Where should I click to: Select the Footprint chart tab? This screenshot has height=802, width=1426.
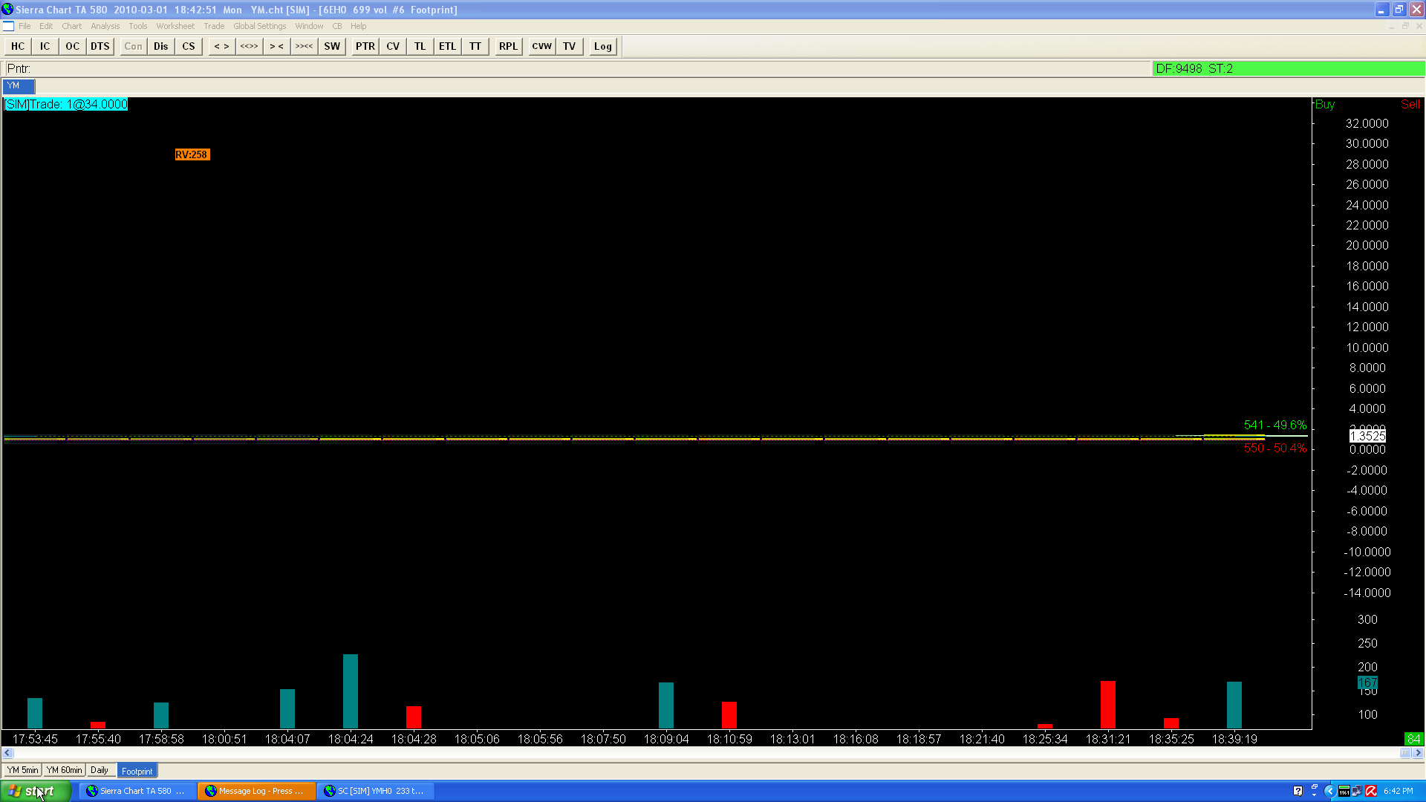pos(137,771)
